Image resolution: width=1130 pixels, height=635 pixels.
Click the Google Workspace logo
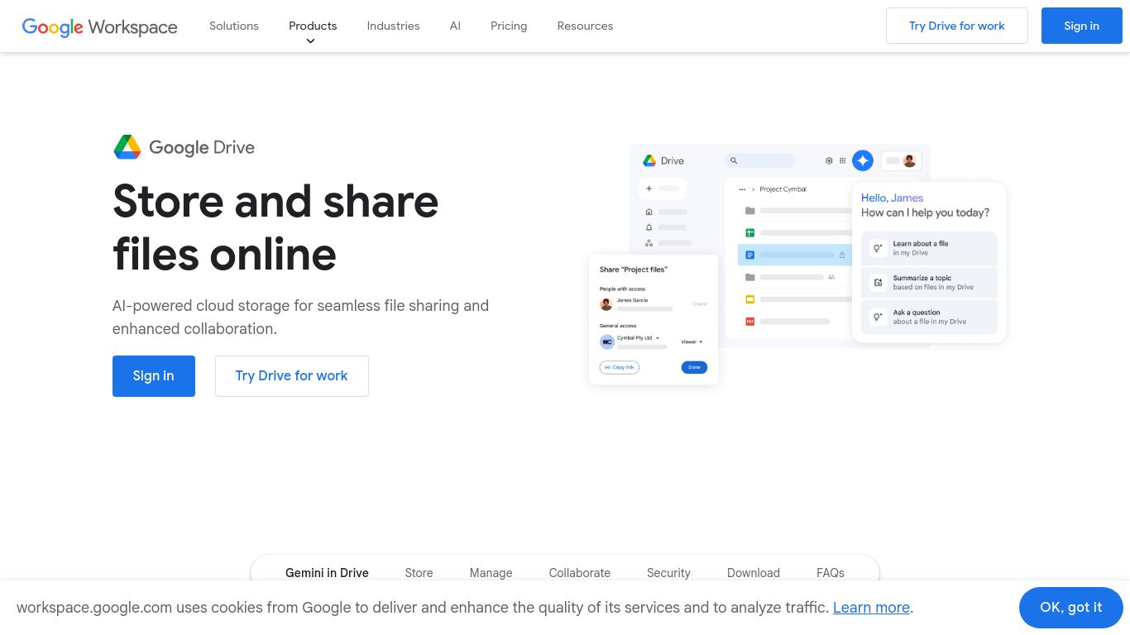[99, 26]
